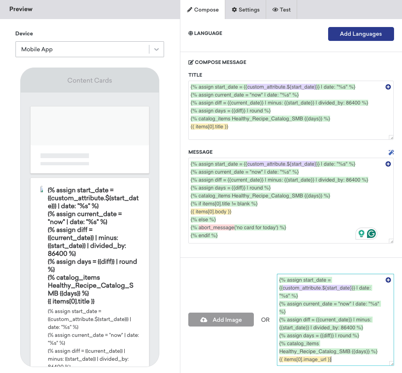The height and width of the screenshot is (373, 402).
Task: Click the plus icon in the Title field
Action: pyautogui.click(x=388, y=87)
